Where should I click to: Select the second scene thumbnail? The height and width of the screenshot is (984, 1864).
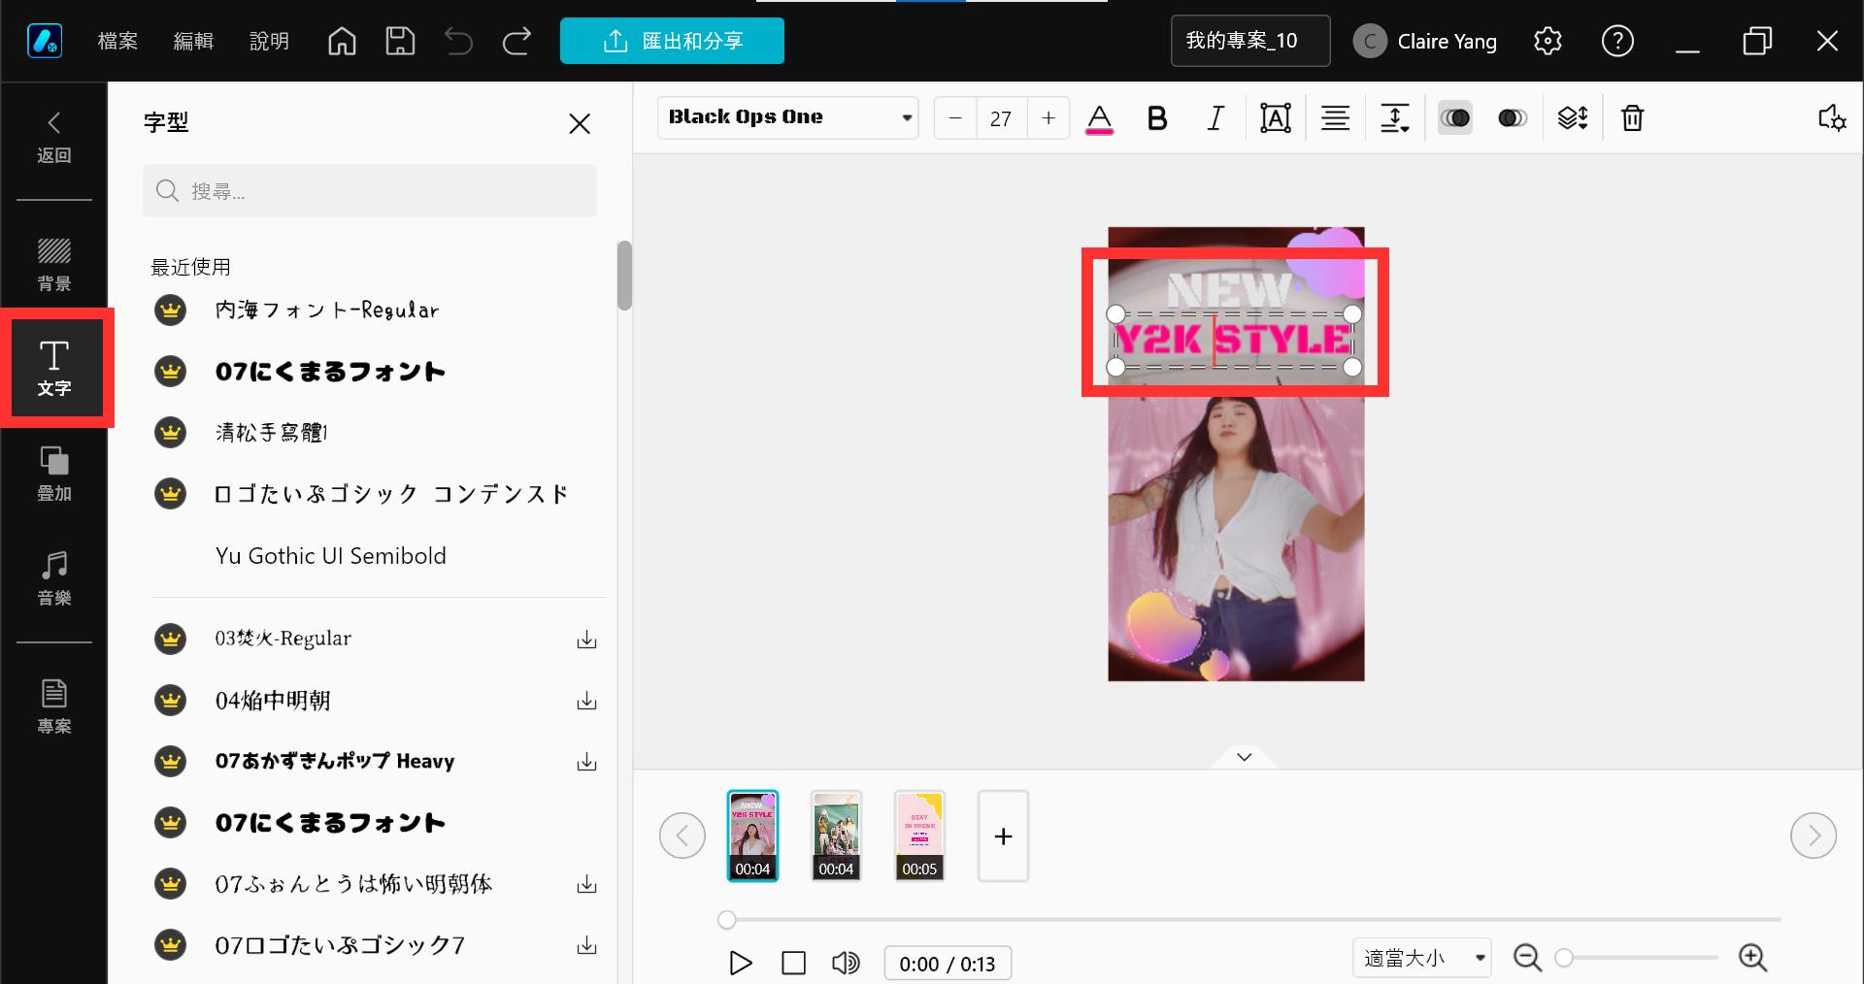point(836,836)
